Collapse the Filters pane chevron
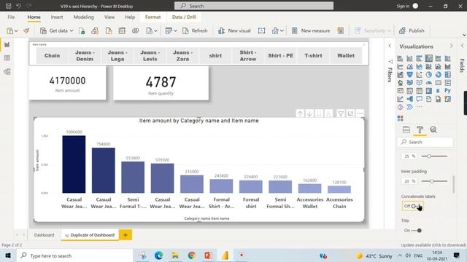The width and height of the screenshot is (467, 262). click(390, 46)
